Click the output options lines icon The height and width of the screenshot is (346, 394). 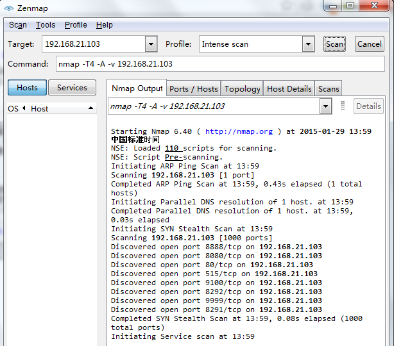[343, 106]
